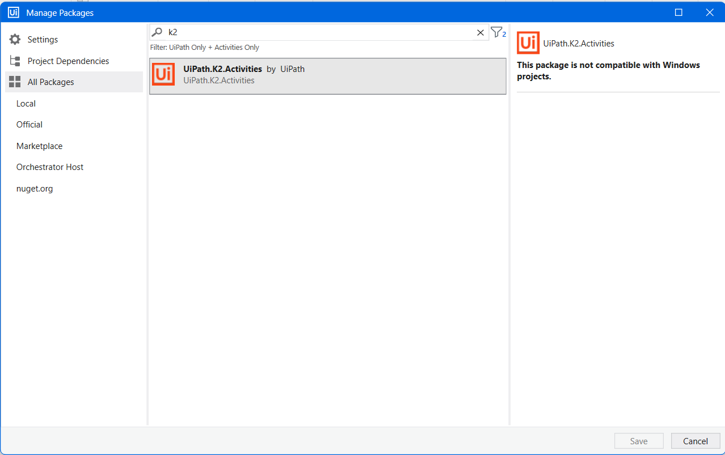Click UiPath logo in details pane
725x455 pixels.
coord(528,43)
